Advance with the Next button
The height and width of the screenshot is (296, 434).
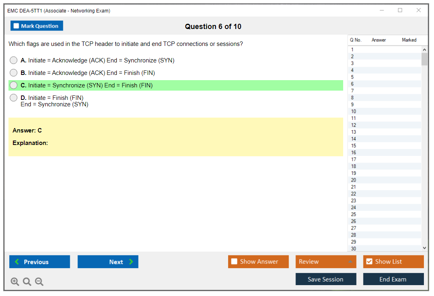pyautogui.click(x=108, y=262)
